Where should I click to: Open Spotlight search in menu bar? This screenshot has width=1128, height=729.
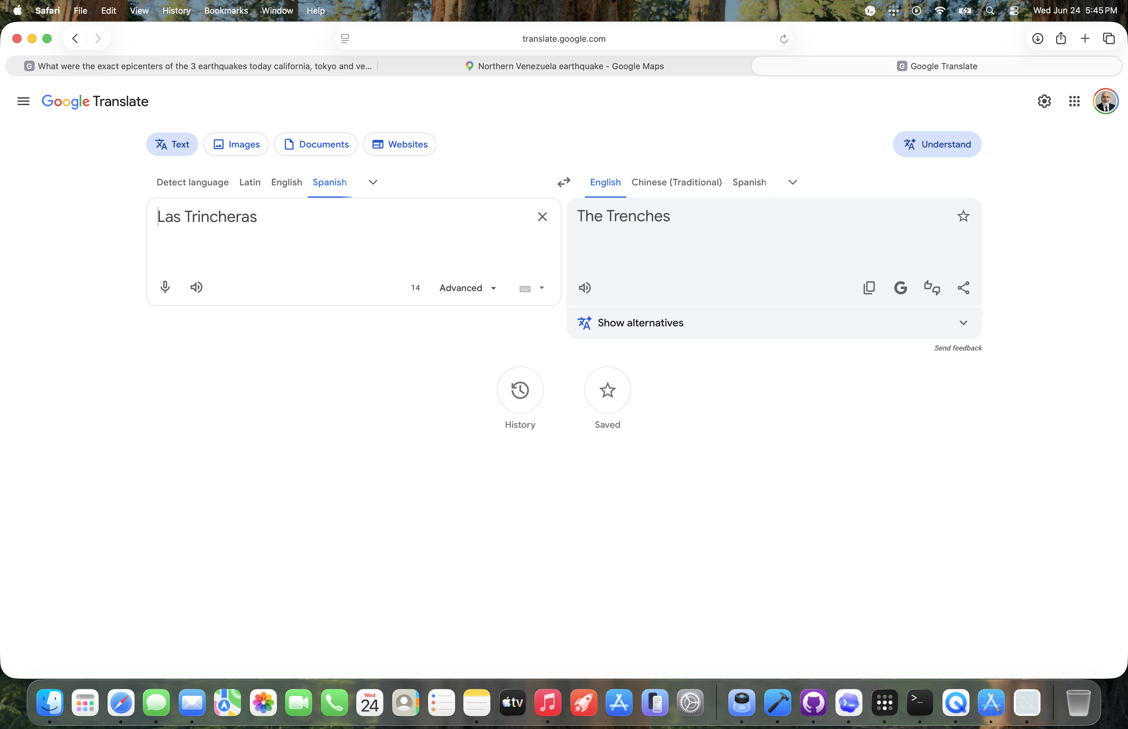pos(990,10)
